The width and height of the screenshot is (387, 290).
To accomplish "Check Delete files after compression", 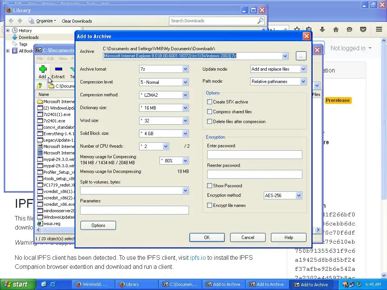I will click(209, 122).
